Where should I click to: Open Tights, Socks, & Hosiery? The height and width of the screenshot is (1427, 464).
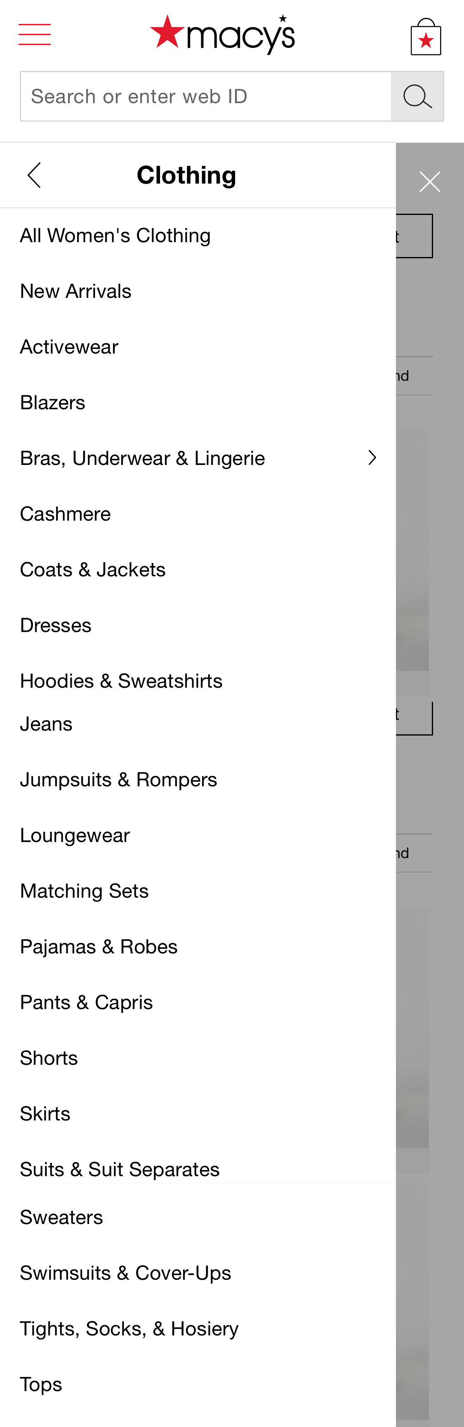[x=129, y=1328]
